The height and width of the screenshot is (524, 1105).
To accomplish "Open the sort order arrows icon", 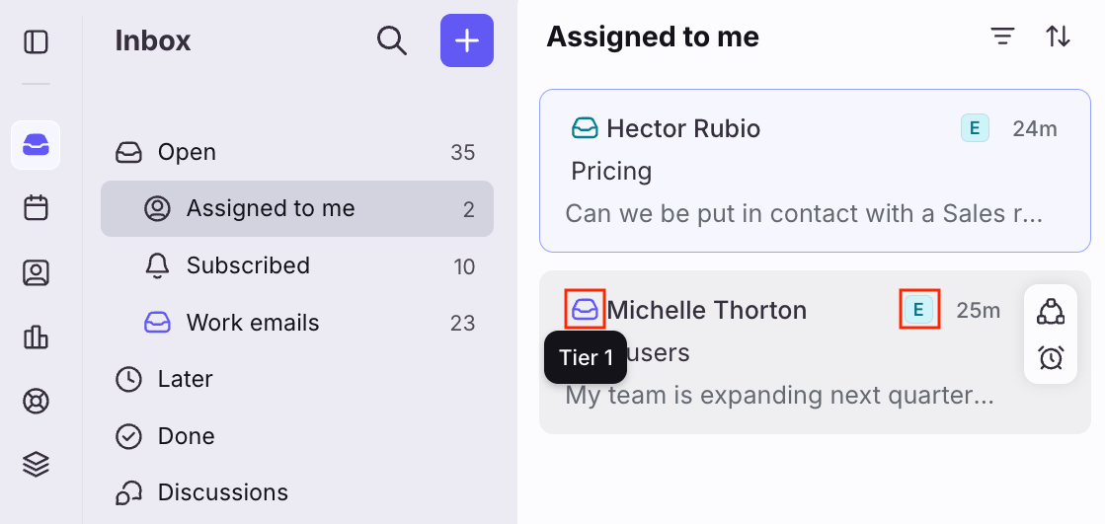I will pos(1058,37).
